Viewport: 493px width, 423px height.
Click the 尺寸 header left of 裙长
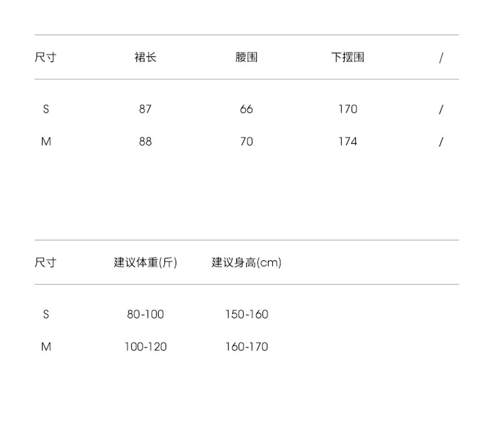click(x=45, y=57)
